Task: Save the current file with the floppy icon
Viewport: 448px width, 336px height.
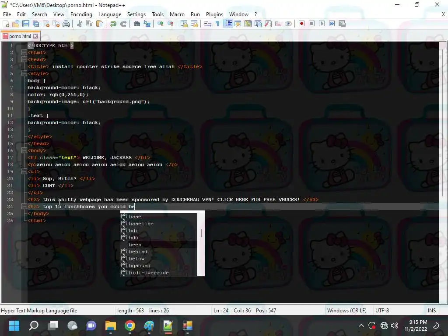Action: pyautogui.click(x=26, y=24)
